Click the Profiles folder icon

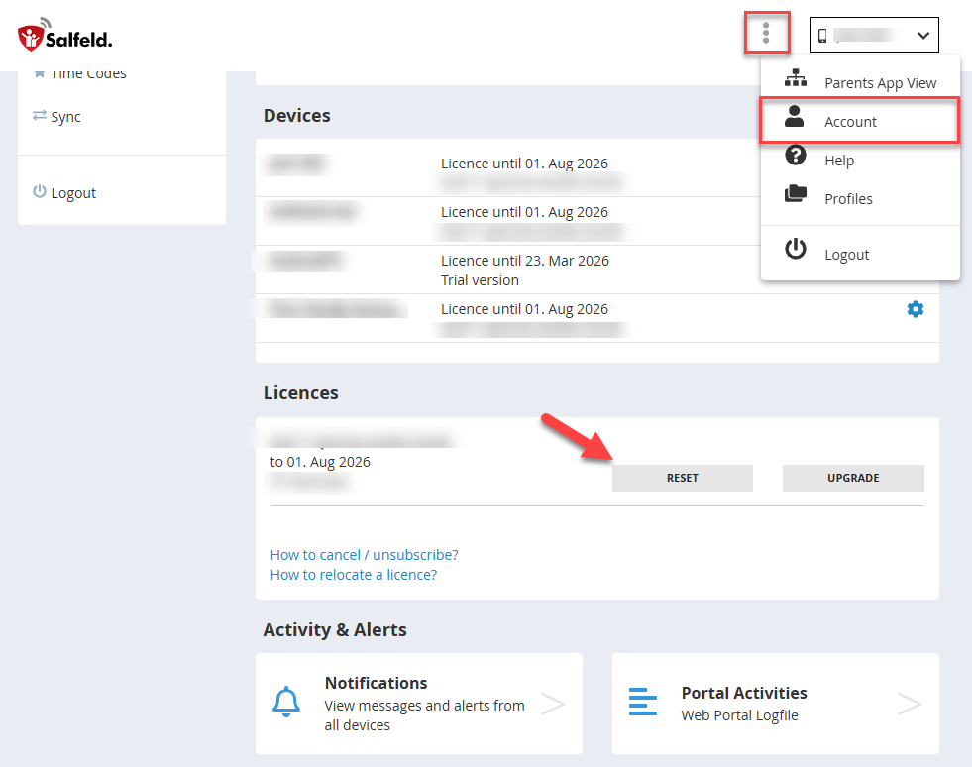tap(795, 195)
